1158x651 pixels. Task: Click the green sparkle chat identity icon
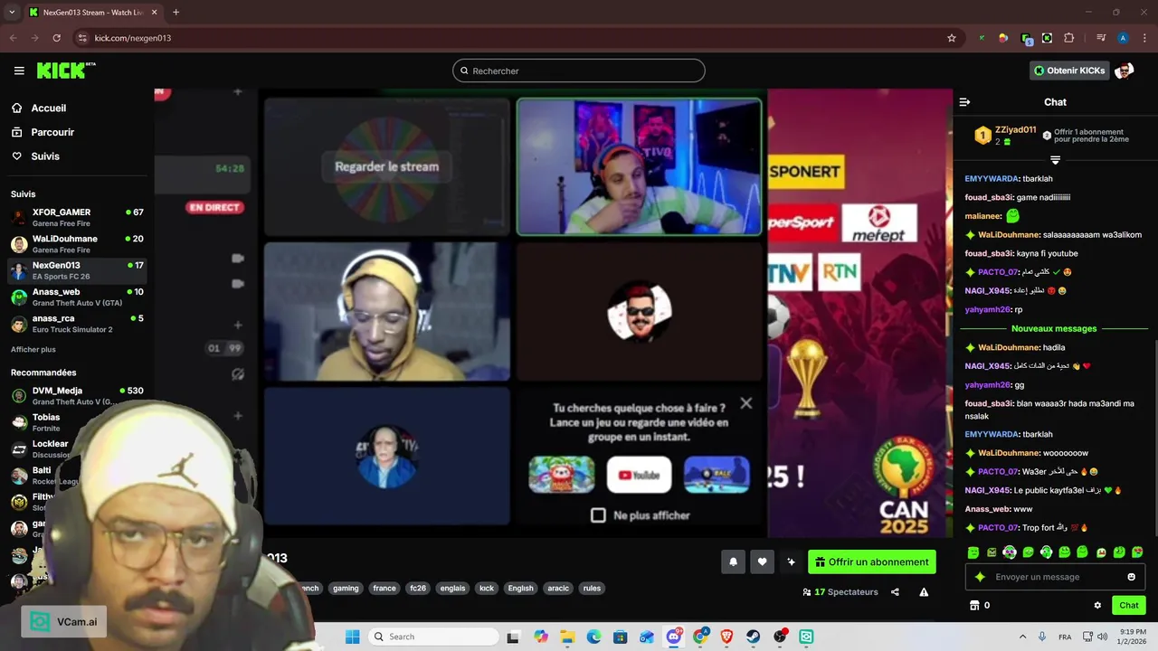(980, 577)
